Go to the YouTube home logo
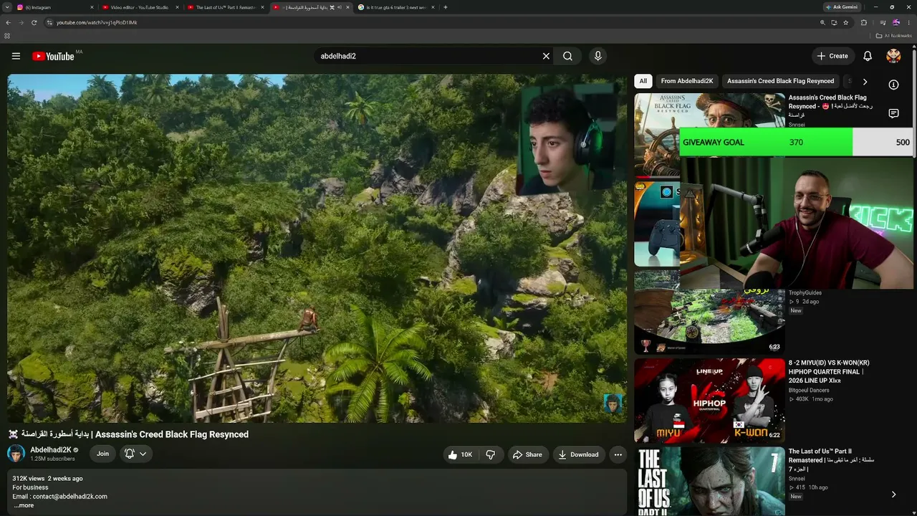The height and width of the screenshot is (516, 917). coord(54,56)
